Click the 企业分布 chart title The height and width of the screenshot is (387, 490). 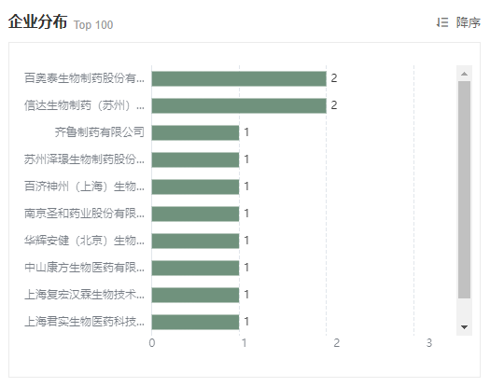pos(37,21)
